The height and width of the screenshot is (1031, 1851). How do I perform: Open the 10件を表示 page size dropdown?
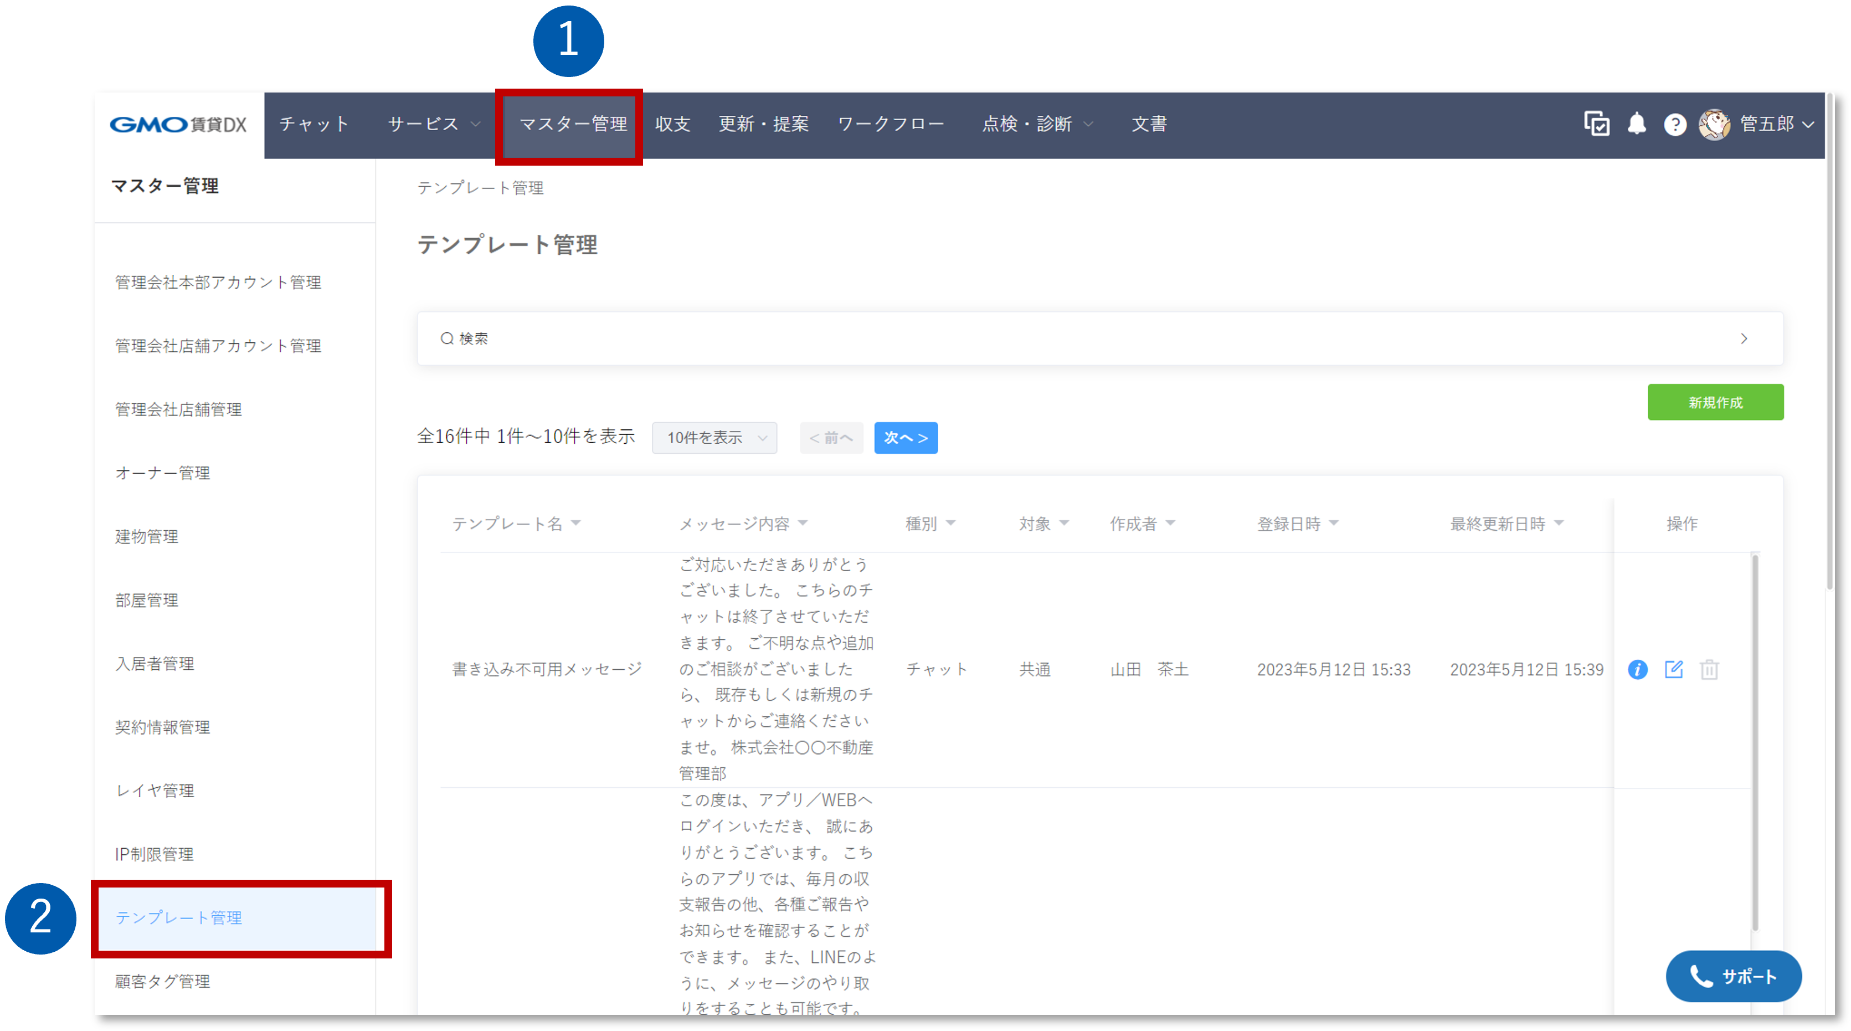coord(713,437)
